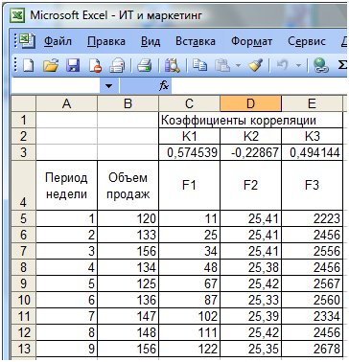
Task: Click cell labeled K3
Action: [312, 136]
